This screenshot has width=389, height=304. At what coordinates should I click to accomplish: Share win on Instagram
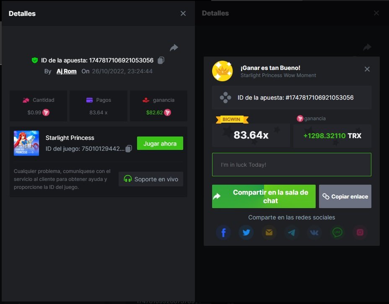(x=360, y=233)
